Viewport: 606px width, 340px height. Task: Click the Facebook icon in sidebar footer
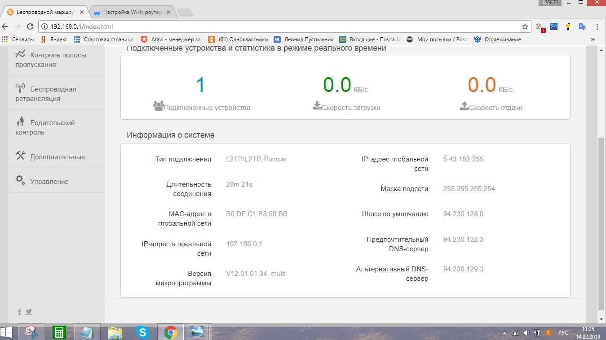tap(19, 311)
